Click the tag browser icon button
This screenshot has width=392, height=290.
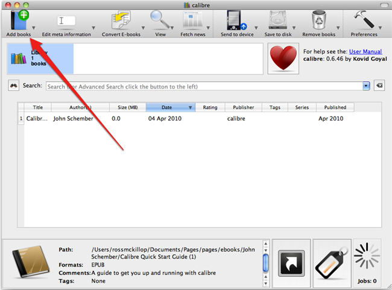(332, 263)
